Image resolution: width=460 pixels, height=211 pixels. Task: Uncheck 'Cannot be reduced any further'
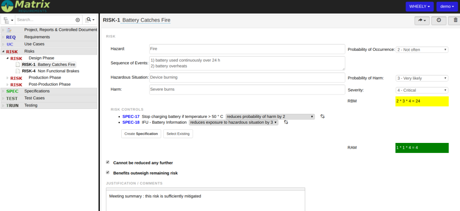point(108,163)
